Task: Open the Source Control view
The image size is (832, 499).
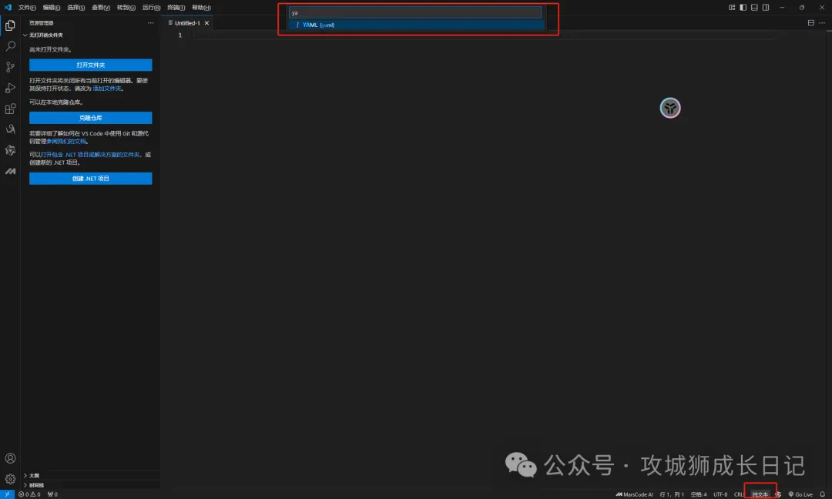Action: [10, 67]
